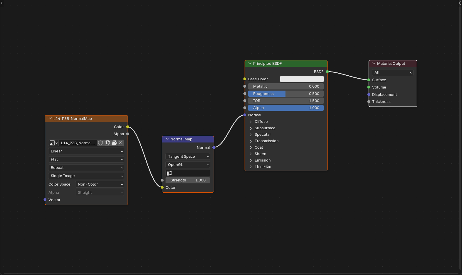Open the Linear interpolation dropdown

[86, 151]
